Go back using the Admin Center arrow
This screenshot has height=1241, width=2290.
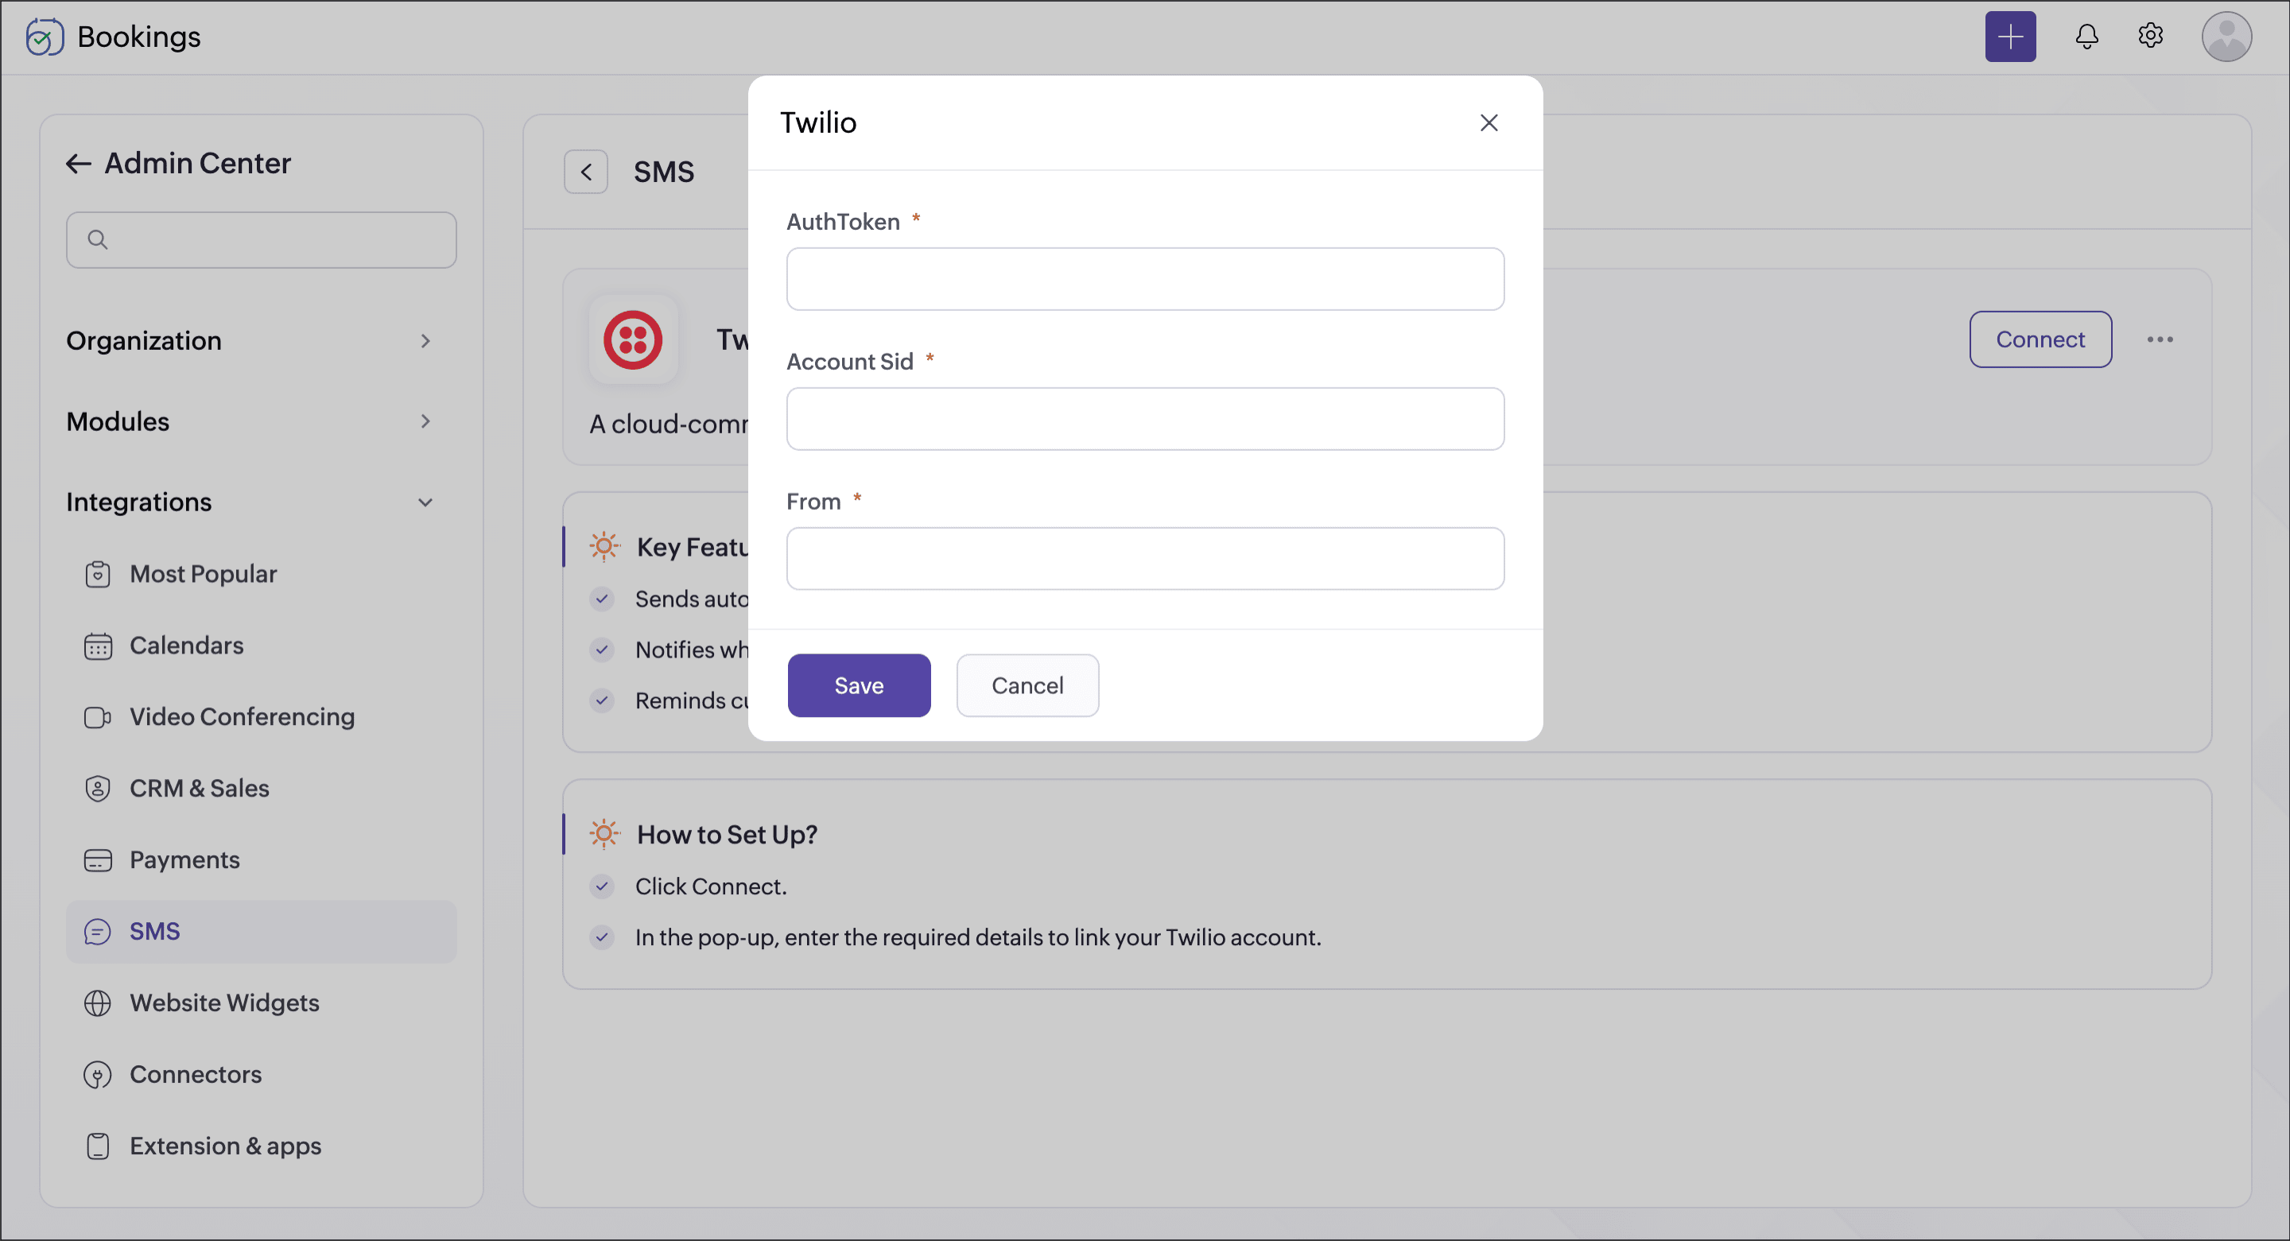(x=78, y=164)
